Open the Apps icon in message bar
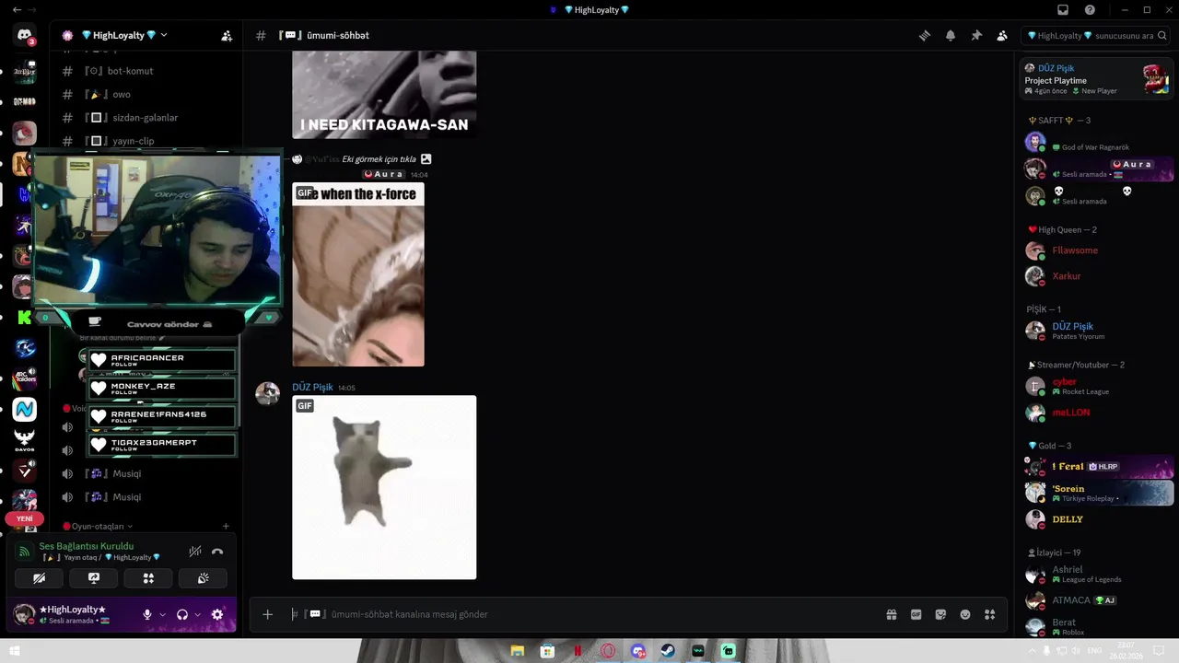Image resolution: width=1179 pixels, height=663 pixels. 990,614
